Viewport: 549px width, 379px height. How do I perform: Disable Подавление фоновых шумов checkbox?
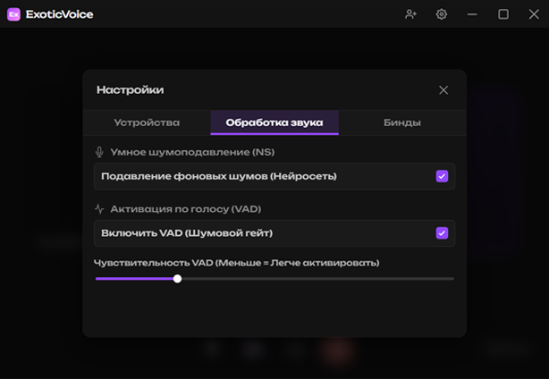pyautogui.click(x=442, y=176)
